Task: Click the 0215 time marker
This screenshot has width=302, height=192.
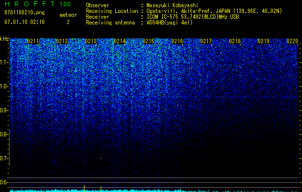Action: (148, 41)
